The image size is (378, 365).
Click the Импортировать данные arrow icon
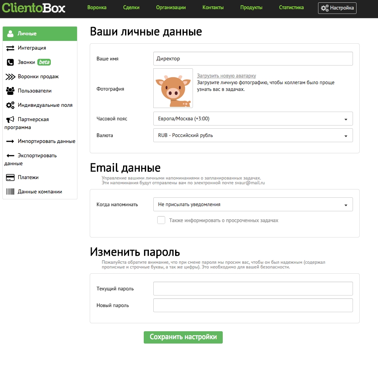(x=10, y=141)
